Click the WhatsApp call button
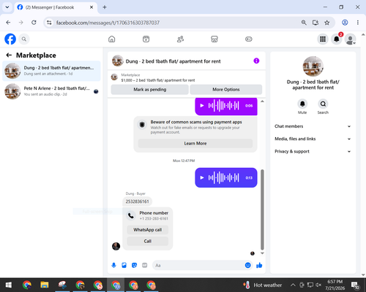The width and height of the screenshot is (366, 292). 148,230
